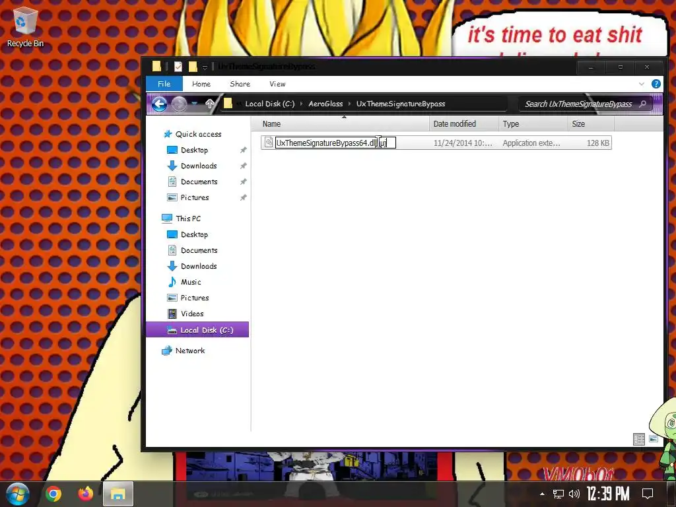The width and height of the screenshot is (676, 507).
Task: Open the Recycle Bin desktop icon
Action: pos(25,28)
